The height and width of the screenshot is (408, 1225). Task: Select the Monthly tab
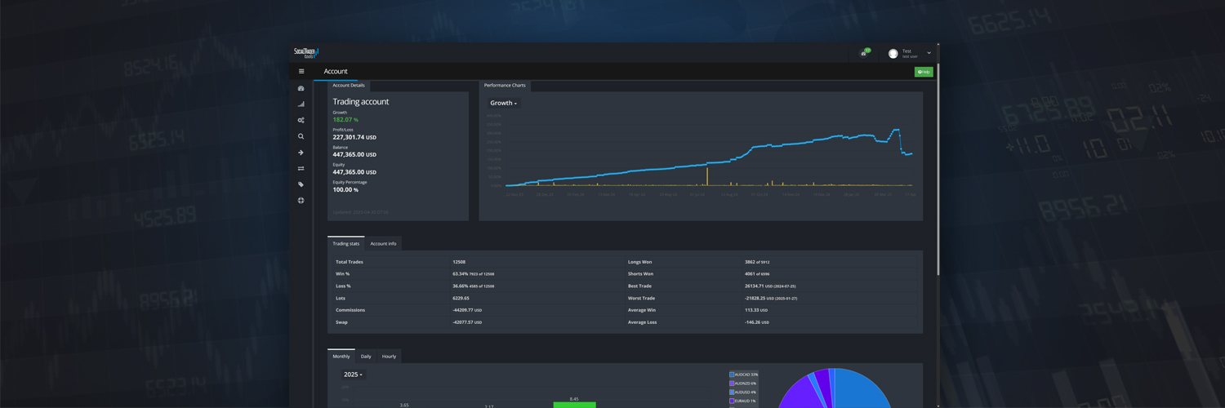point(341,356)
